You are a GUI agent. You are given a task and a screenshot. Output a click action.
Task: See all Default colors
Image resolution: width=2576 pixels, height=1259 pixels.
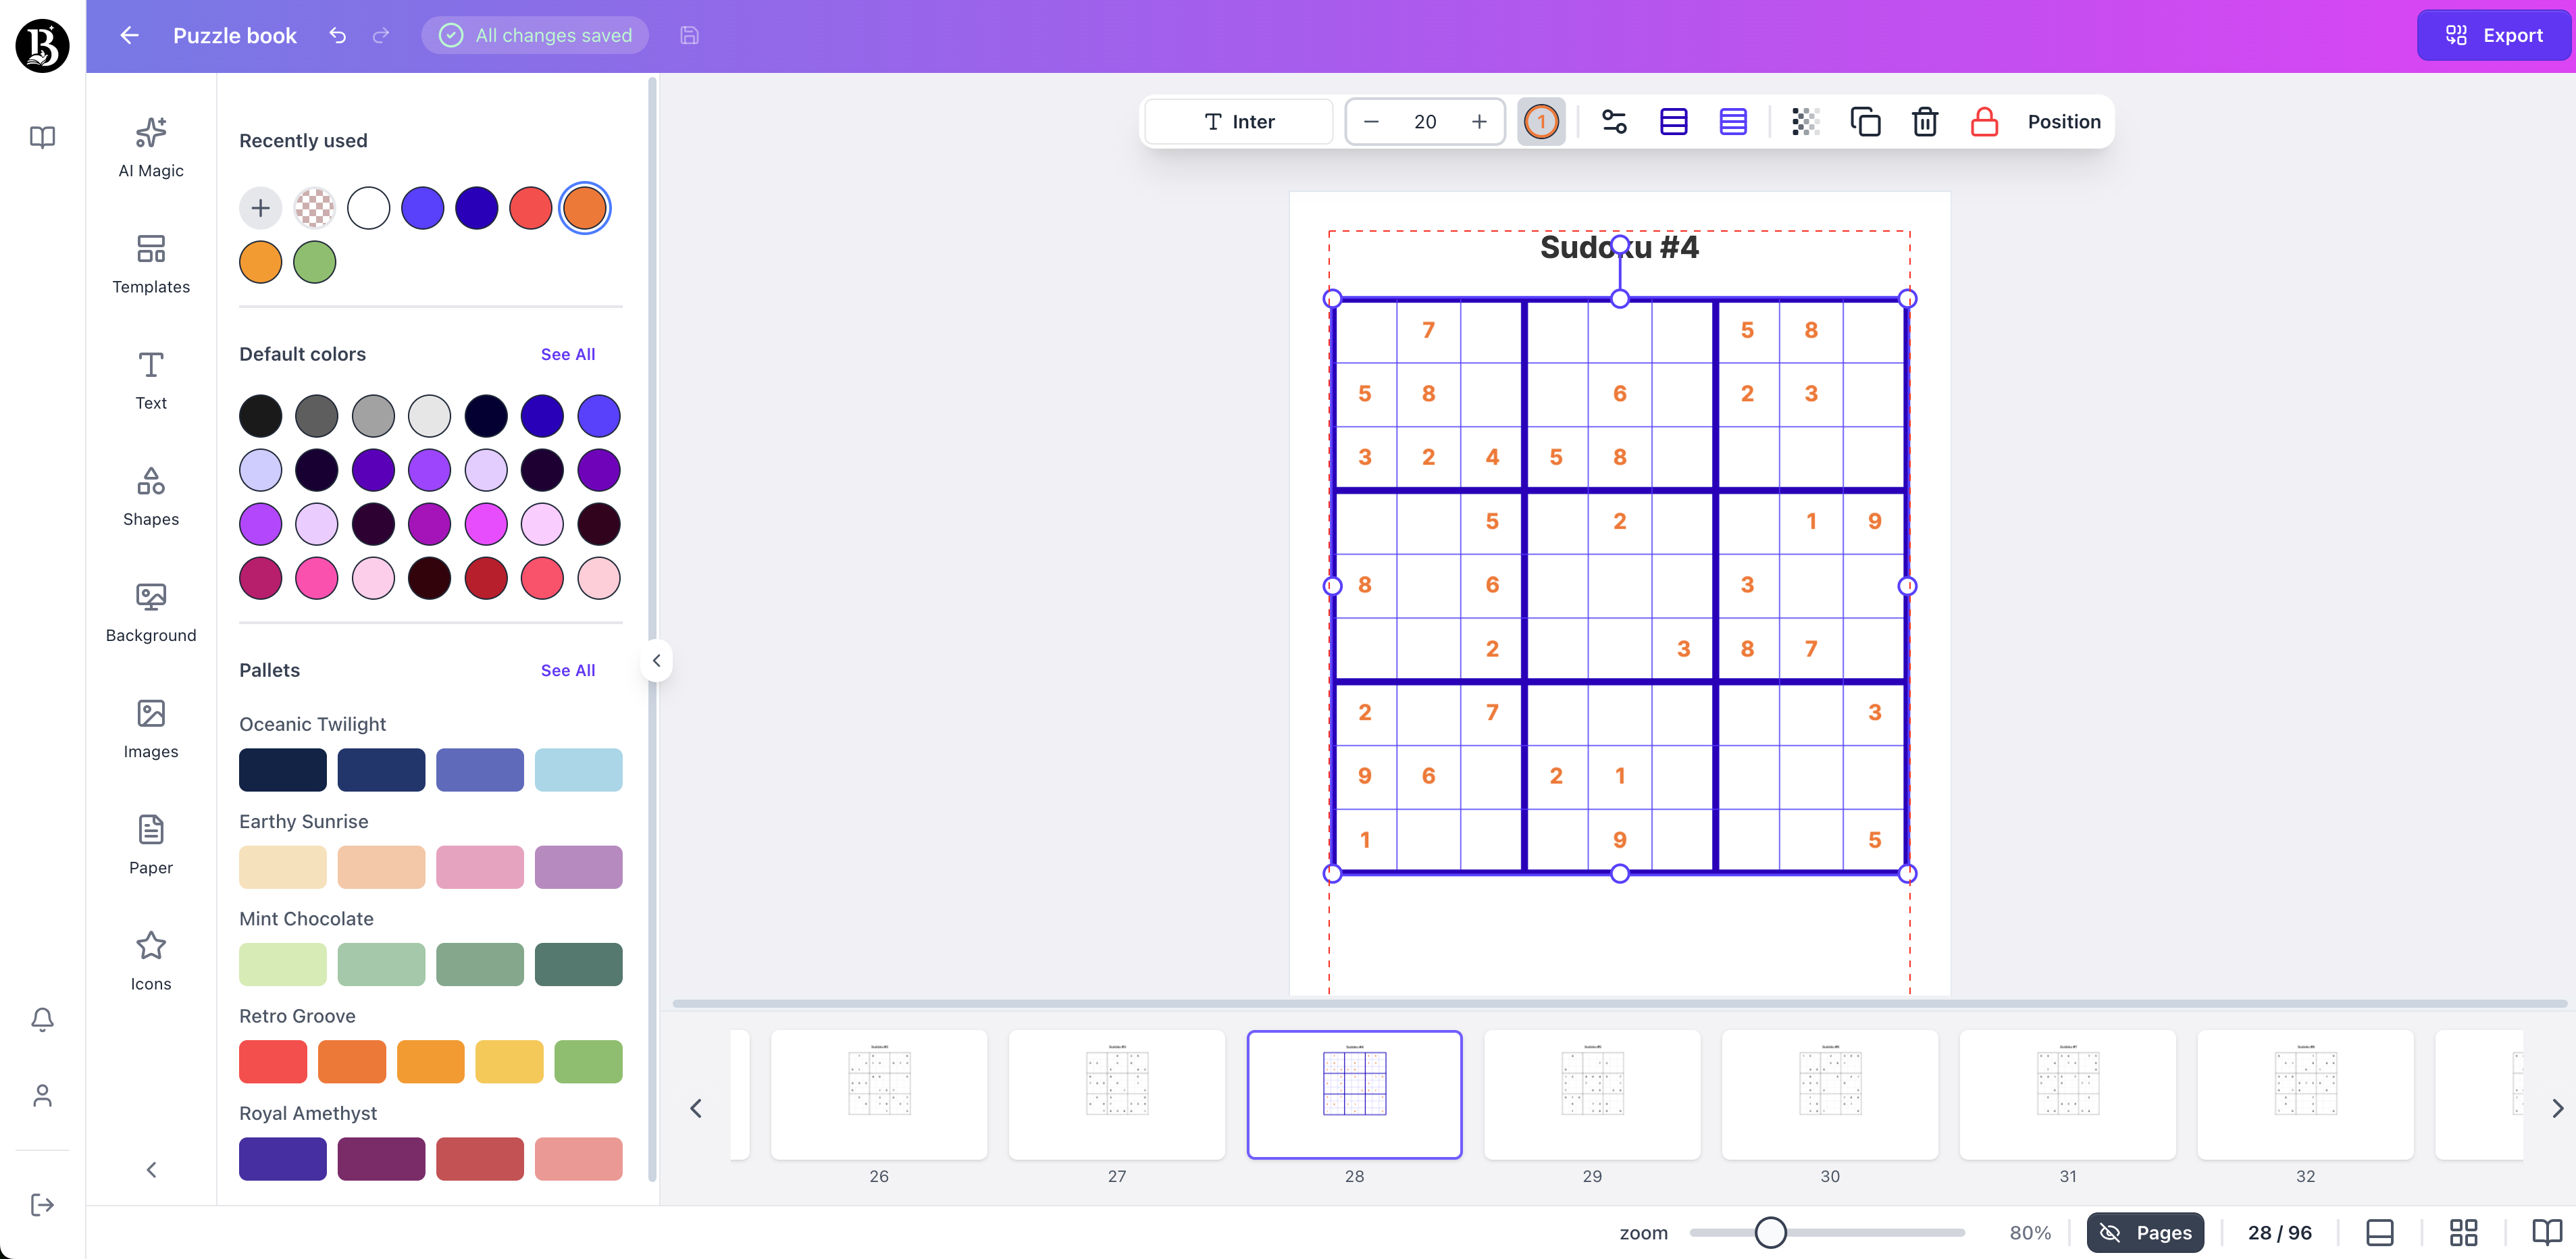click(x=567, y=353)
